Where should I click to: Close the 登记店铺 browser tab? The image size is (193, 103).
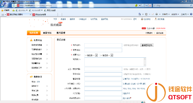coord(30,15)
